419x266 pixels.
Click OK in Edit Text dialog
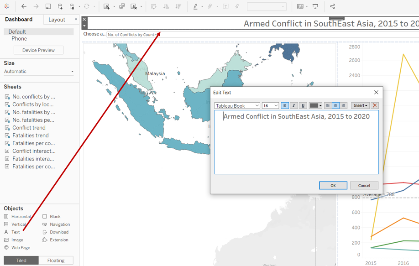(x=333, y=185)
